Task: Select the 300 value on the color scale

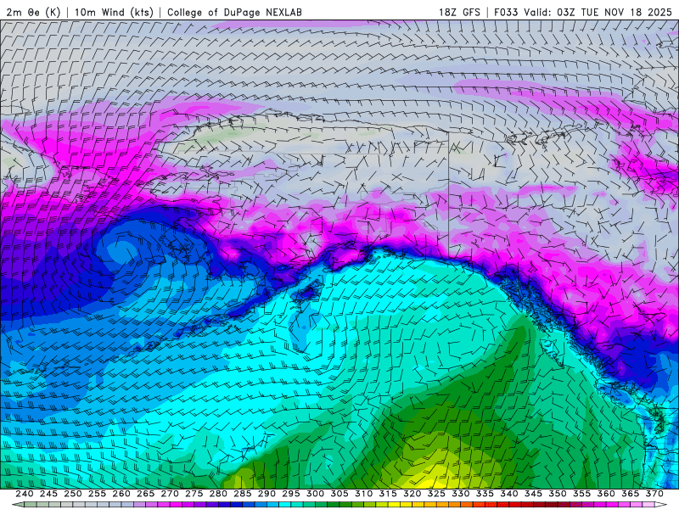Action: [x=315, y=494]
